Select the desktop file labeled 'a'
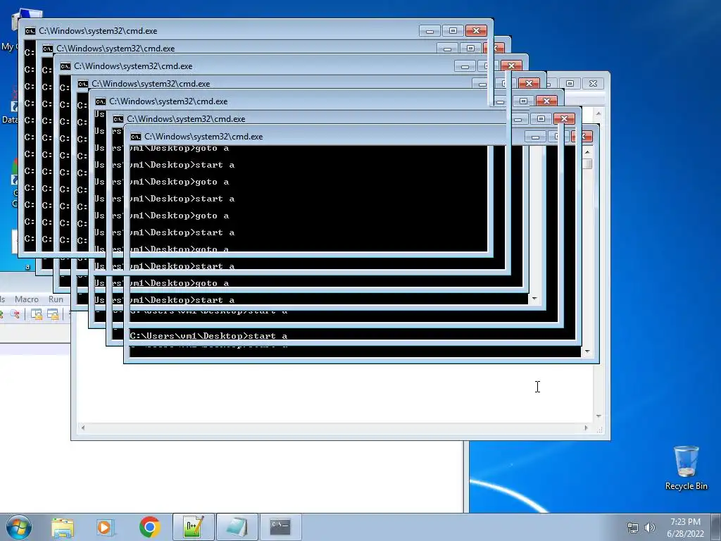The height and width of the screenshot is (541, 721). coord(27,267)
